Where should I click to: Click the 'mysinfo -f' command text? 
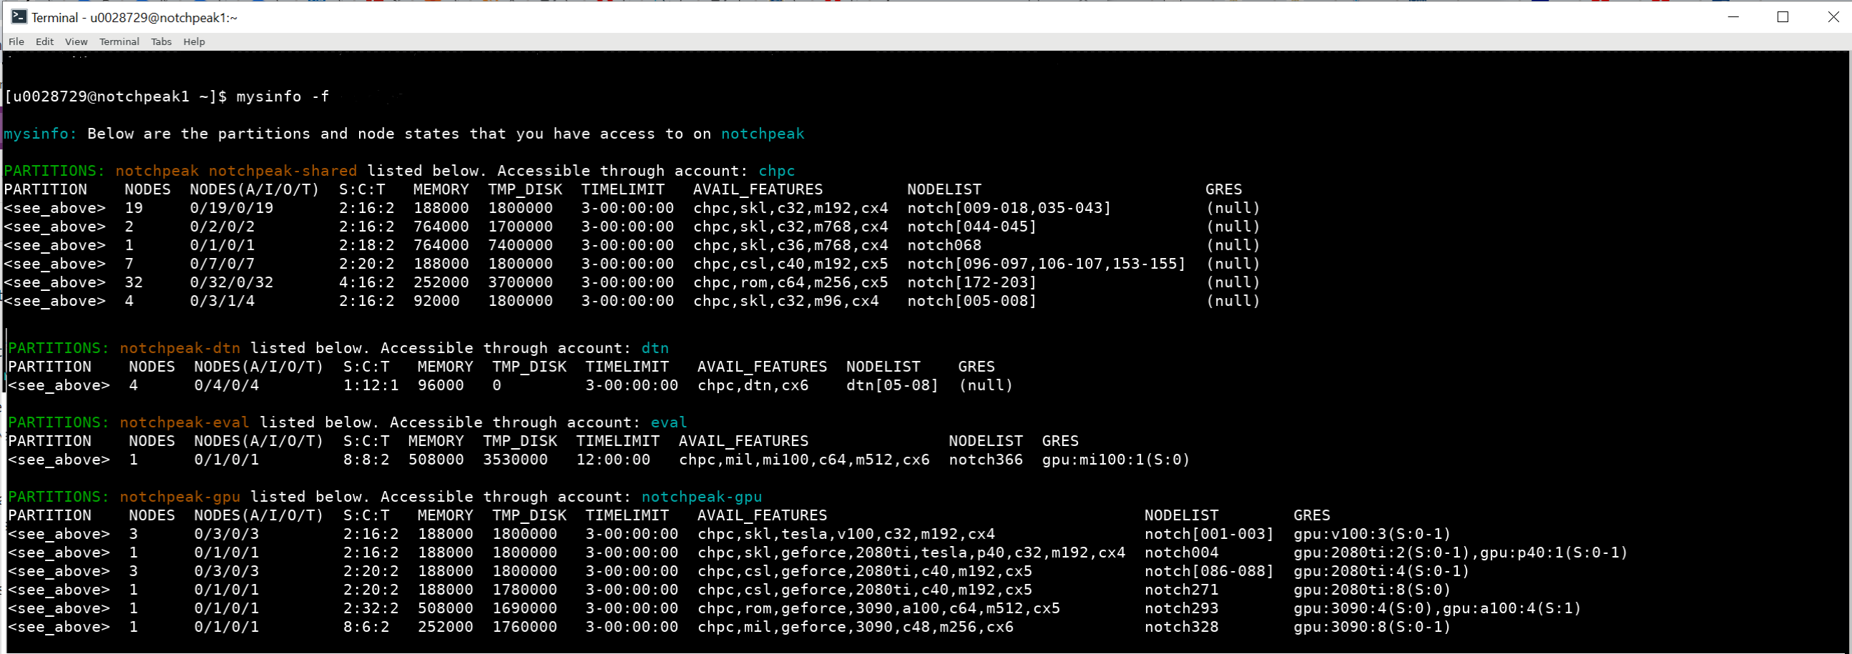coord(283,96)
